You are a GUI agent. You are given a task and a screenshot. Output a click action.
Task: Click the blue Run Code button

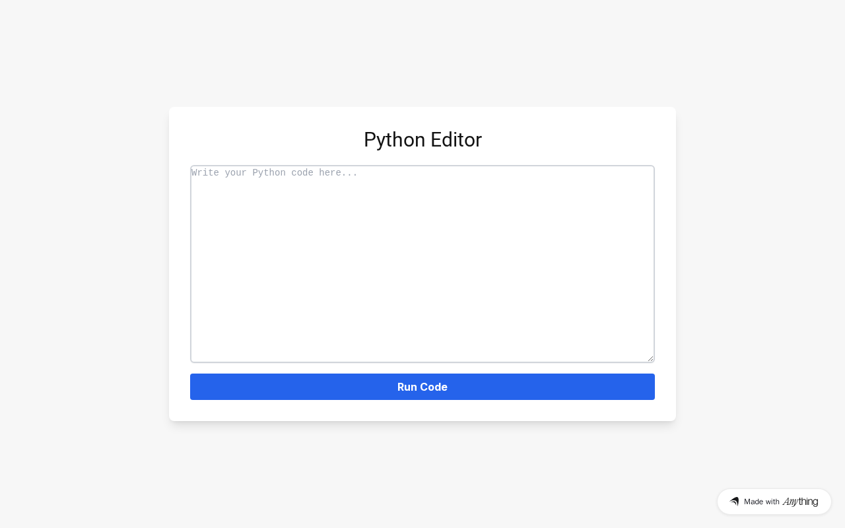coord(422,387)
